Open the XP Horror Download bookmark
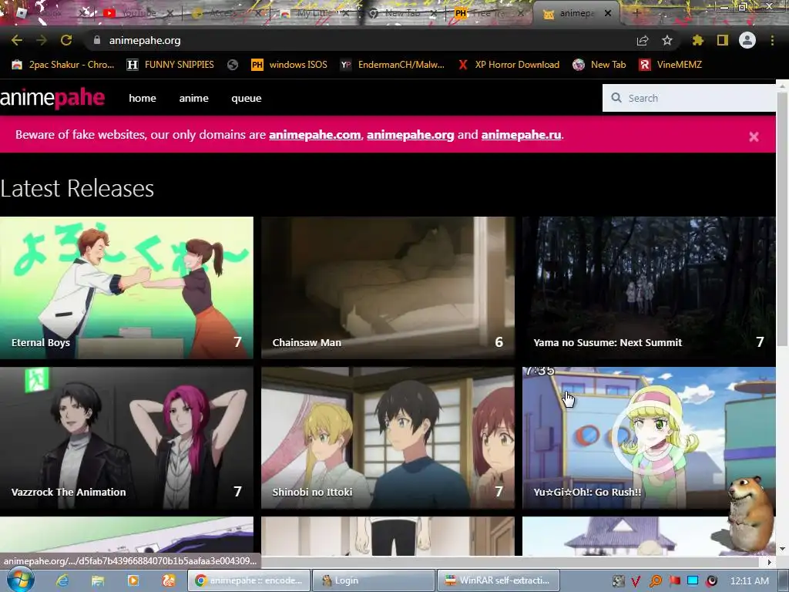The image size is (789, 592). point(509,65)
